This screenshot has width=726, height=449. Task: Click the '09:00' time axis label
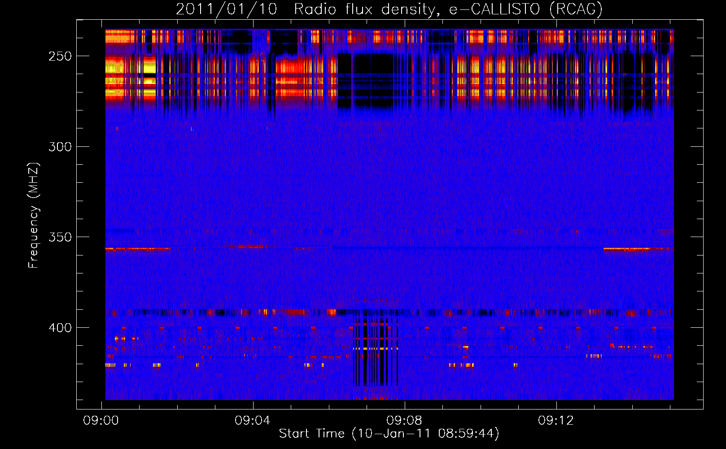click(x=101, y=420)
